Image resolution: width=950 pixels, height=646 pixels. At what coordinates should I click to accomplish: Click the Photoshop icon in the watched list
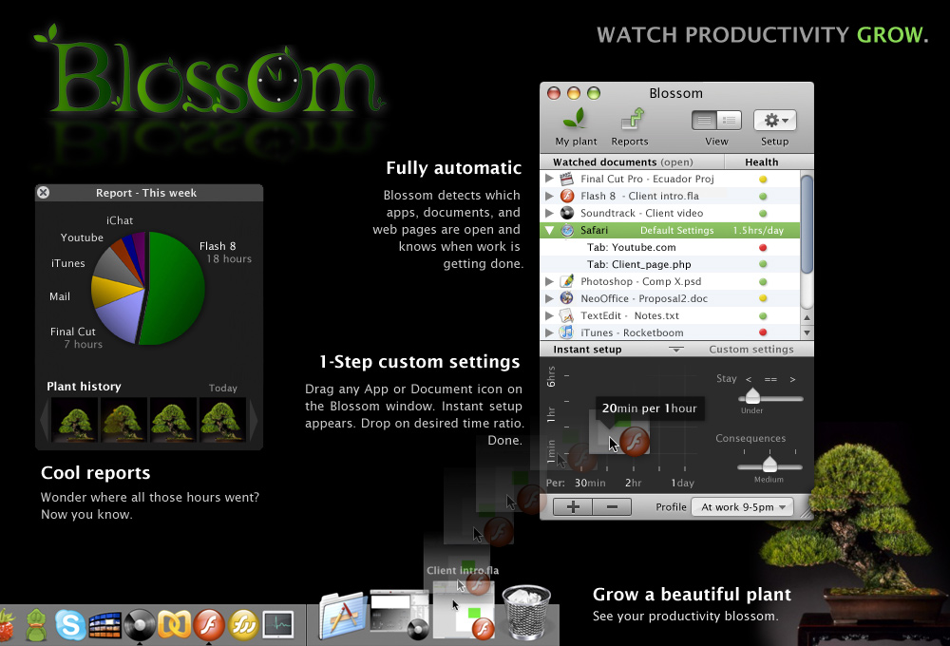566,281
